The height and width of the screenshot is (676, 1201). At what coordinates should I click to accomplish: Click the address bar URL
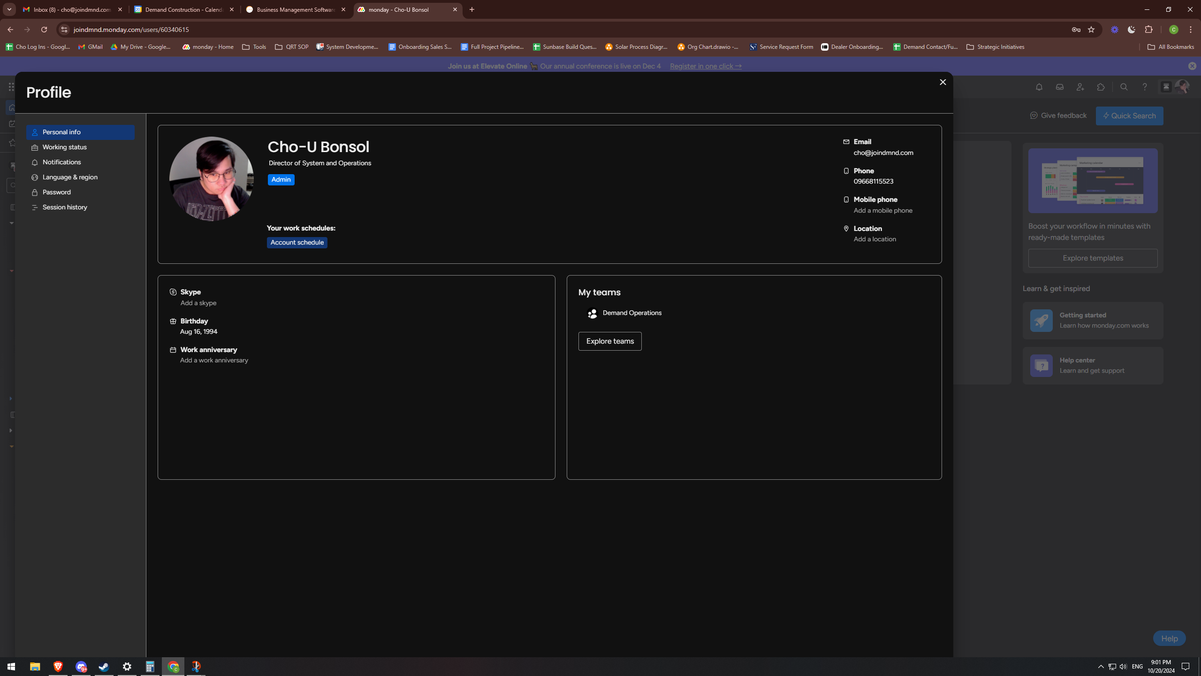(131, 30)
